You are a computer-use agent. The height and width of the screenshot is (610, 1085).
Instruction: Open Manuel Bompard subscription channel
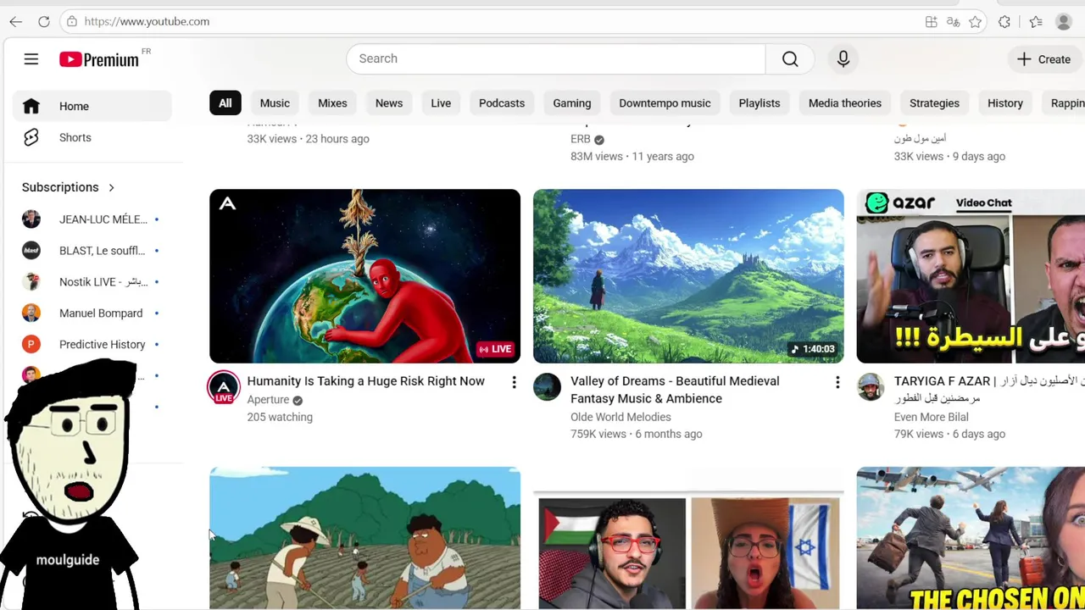pyautogui.click(x=92, y=313)
